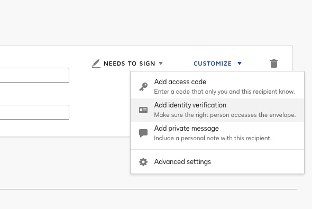This screenshot has width=312, height=209.
Task: Expand the Needs to Sign dropdown arrow
Action: [161, 63]
